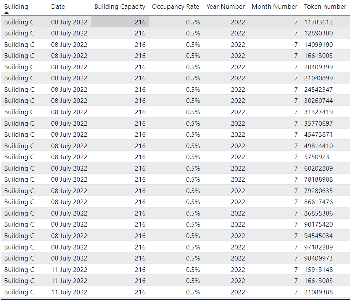Click the 2022 year value in row 20409399
The image size is (354, 302).
pos(238,67)
